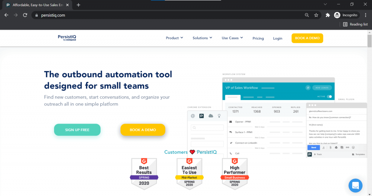372x196 pixels.
Task: Click the refresh icon beside Add Leads
Action: click(308, 88)
